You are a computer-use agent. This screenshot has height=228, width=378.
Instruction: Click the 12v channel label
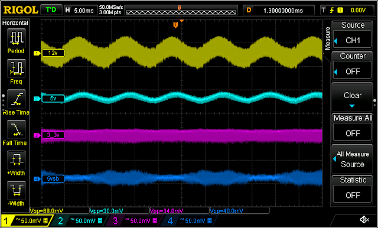pos(53,53)
